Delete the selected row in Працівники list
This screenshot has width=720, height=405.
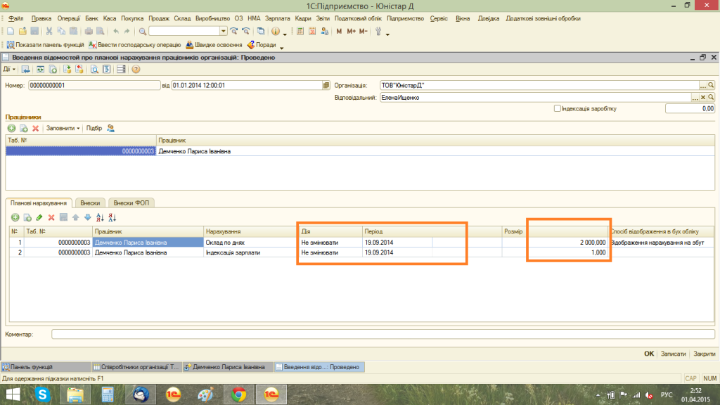point(35,128)
